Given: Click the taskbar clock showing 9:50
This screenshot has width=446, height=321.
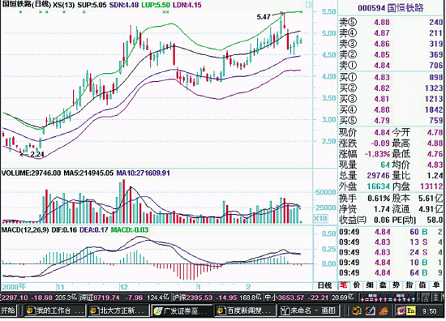Looking at the screenshot, I should (430, 311).
